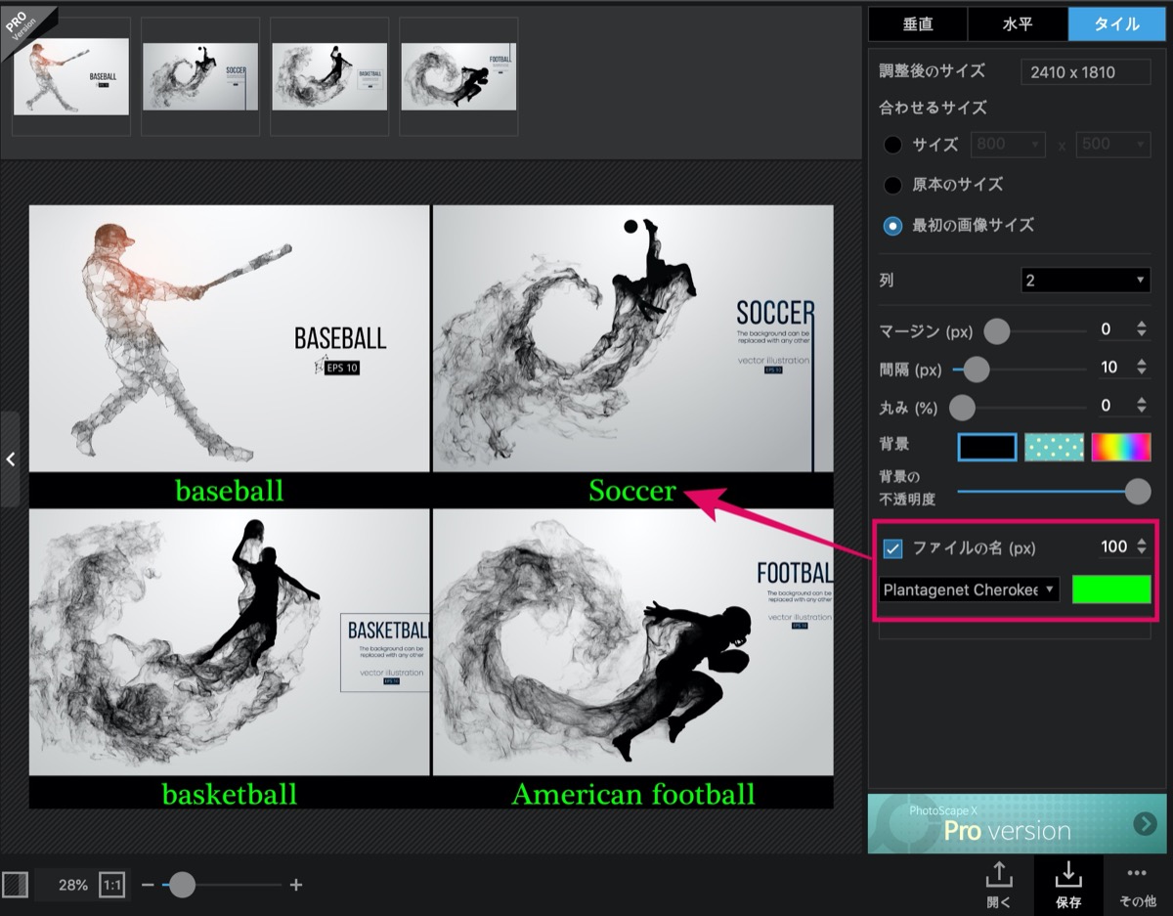Screen dimensions: 1173x916
Task: Open the その他 more options menu
Action: point(1136,884)
